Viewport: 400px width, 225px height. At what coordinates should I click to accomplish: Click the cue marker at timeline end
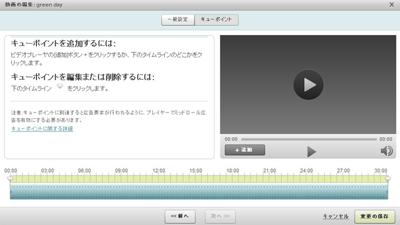click(x=388, y=179)
